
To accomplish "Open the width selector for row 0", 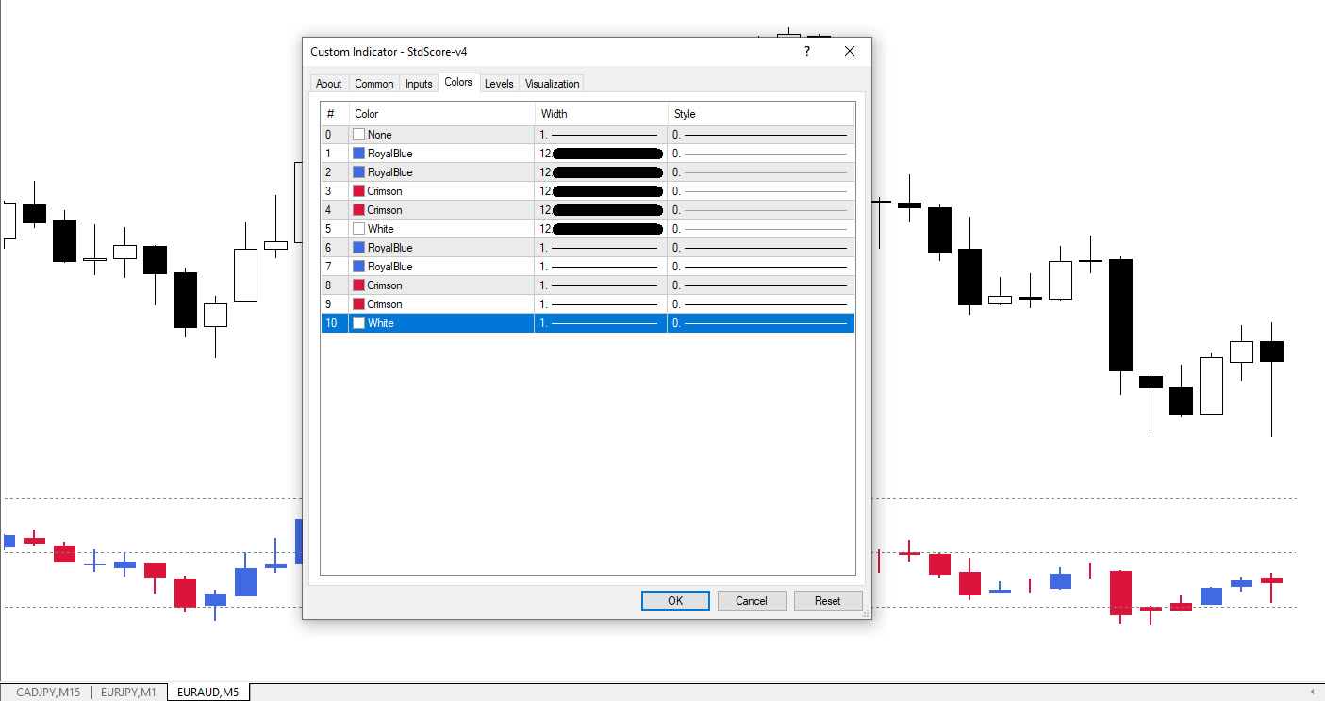I will pyautogui.click(x=601, y=135).
